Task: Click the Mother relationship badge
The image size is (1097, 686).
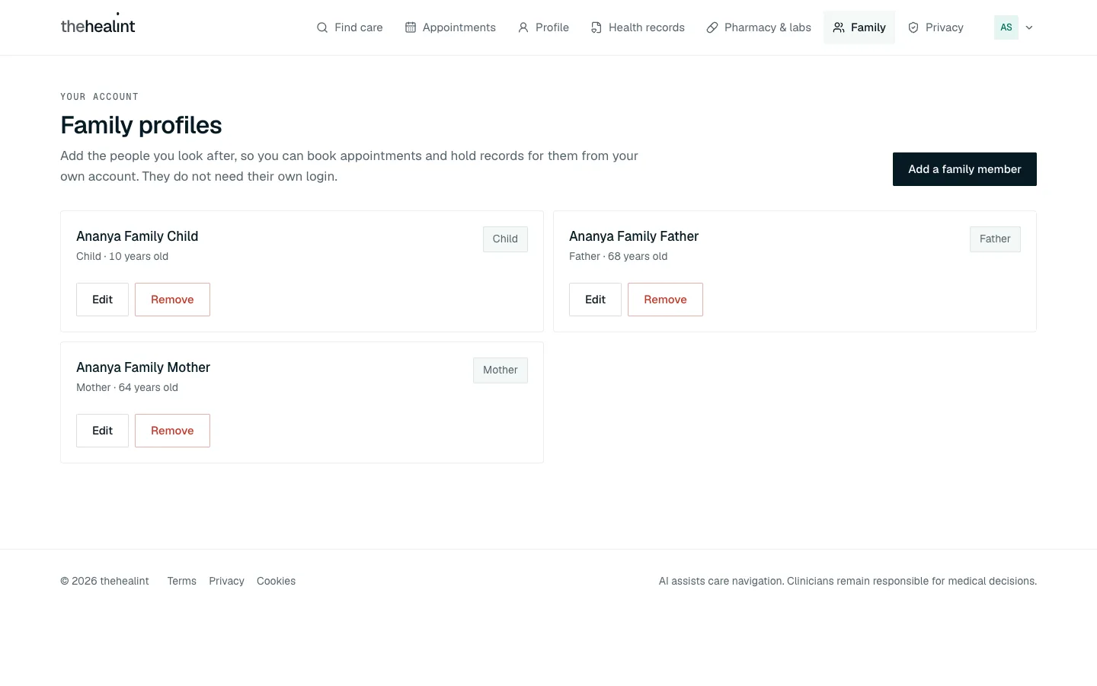Action: pyautogui.click(x=501, y=370)
